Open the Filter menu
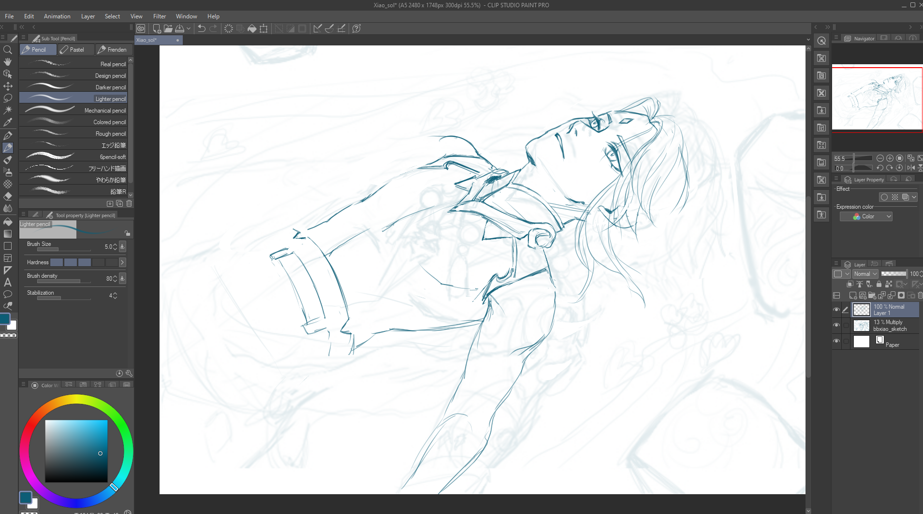923x514 pixels. (159, 16)
